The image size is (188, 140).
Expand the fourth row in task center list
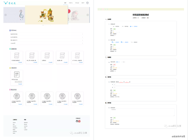pos(47,43)
